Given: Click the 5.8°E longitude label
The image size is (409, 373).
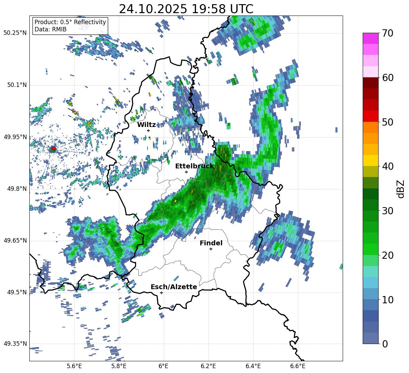Looking at the screenshot, I should (x=119, y=366).
